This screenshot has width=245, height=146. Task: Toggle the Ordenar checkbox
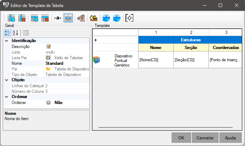click(x=49, y=103)
